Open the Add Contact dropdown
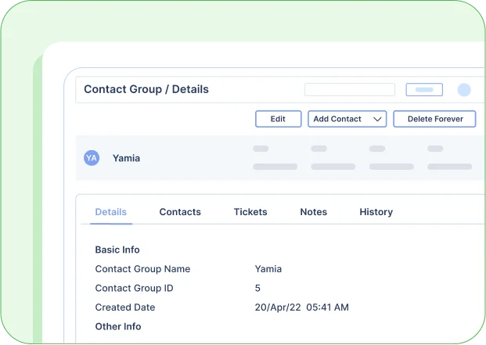Image resolution: width=486 pixels, height=345 pixels. pyautogui.click(x=347, y=119)
